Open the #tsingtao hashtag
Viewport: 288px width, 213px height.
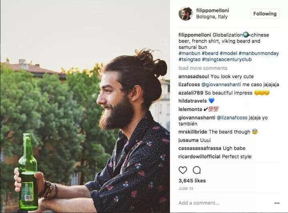tap(189, 59)
